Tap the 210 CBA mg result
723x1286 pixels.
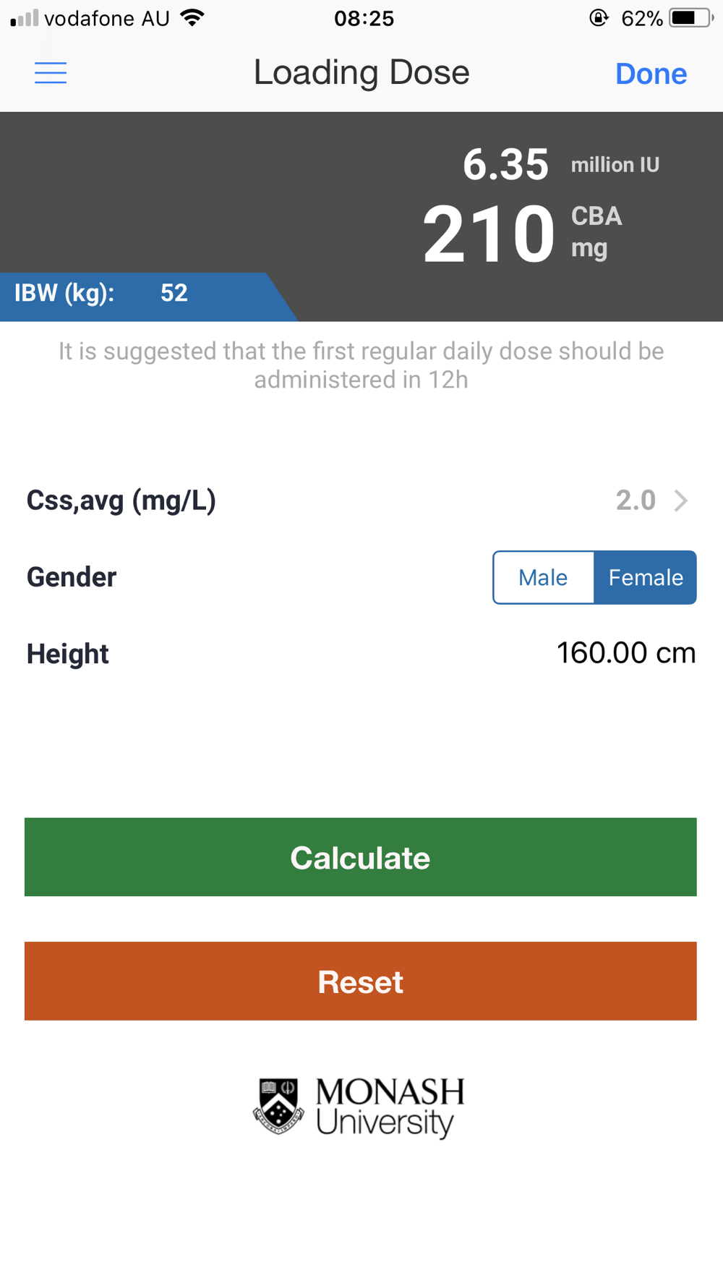pos(522,233)
